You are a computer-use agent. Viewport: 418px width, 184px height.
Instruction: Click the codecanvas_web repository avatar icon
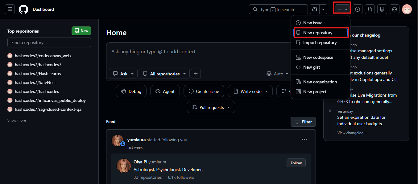(10, 56)
